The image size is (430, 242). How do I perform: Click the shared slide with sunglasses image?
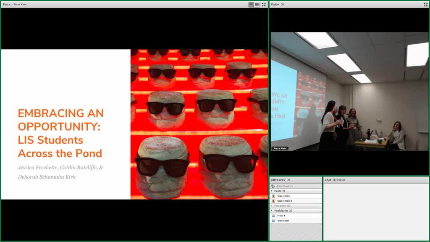click(134, 124)
